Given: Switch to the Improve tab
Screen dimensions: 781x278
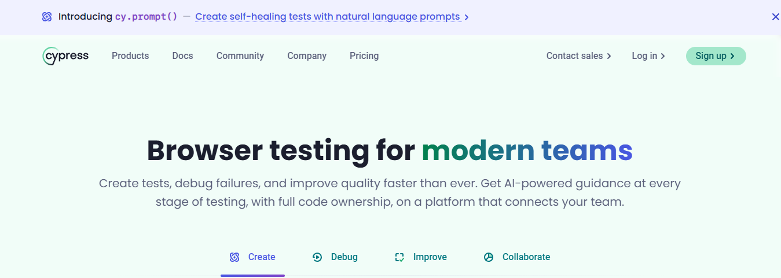Looking at the screenshot, I should [x=430, y=257].
